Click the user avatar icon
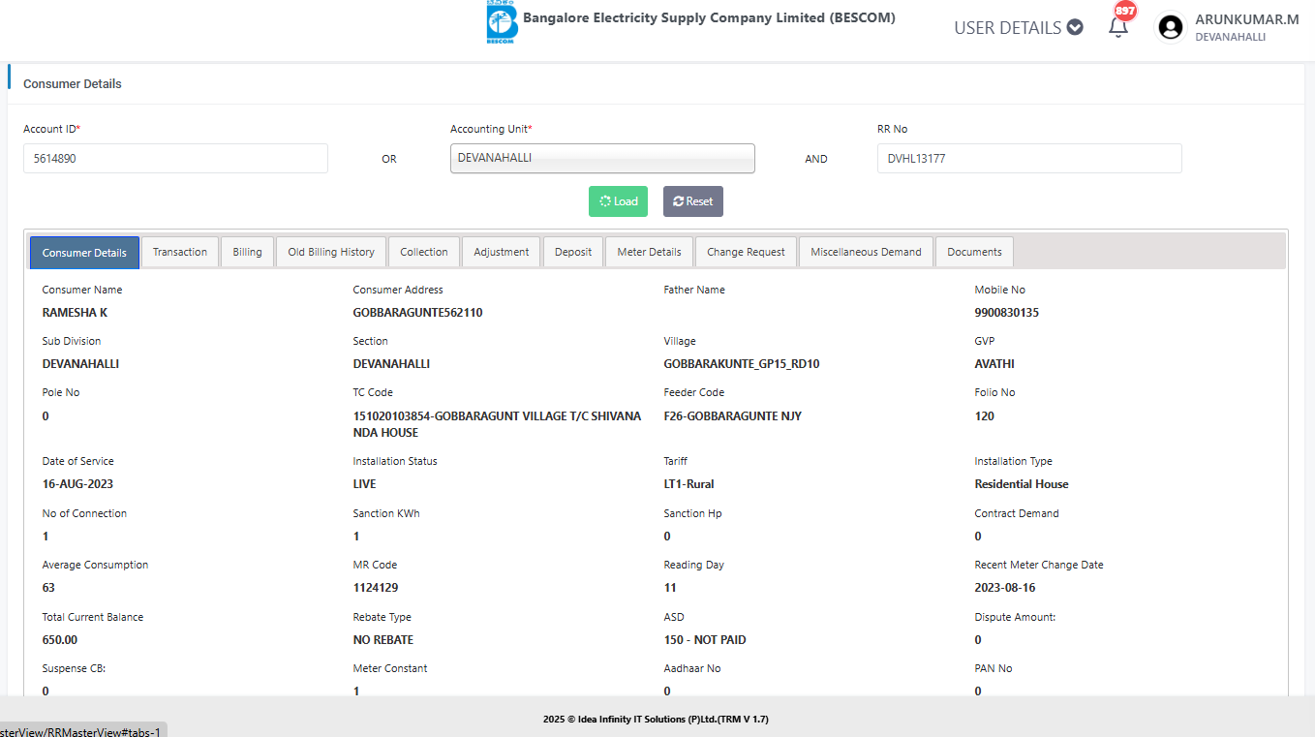 [1171, 27]
